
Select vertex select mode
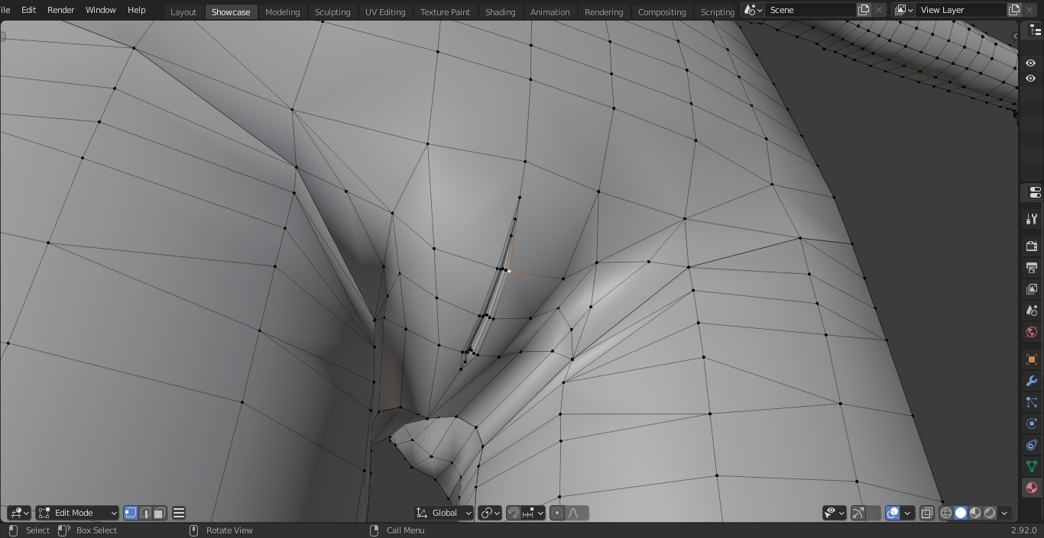pos(131,513)
